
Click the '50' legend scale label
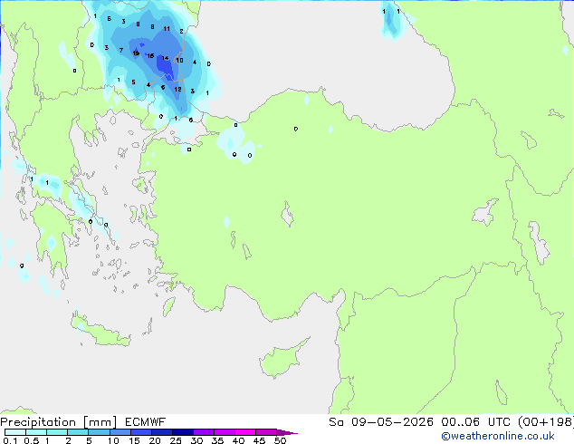(280, 440)
